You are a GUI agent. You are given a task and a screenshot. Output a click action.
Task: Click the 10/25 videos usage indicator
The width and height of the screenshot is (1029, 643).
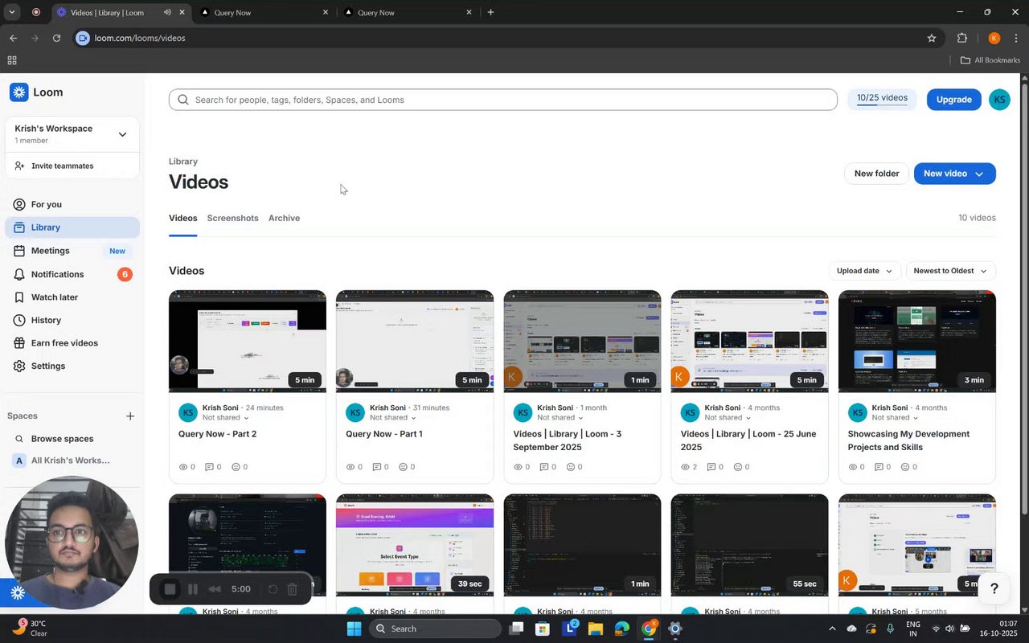(x=882, y=100)
